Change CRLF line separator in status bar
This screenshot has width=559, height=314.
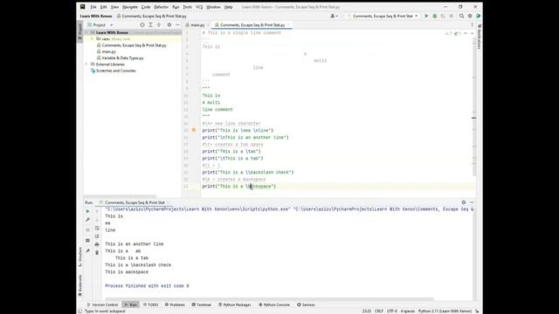click(378, 311)
